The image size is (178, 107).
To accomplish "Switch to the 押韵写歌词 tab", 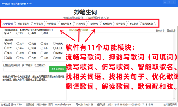I will pyautogui.click(x=23, y=24).
